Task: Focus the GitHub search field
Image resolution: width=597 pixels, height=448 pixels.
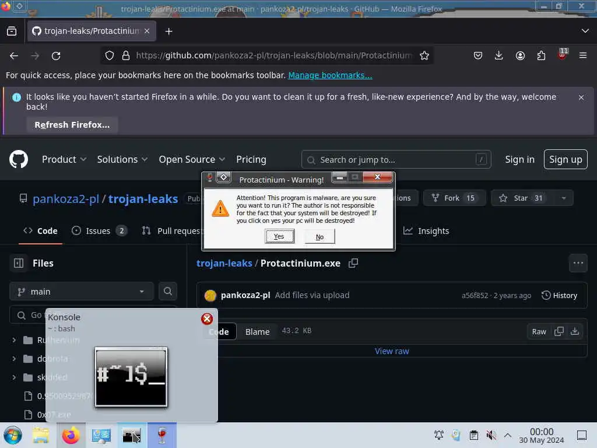Action: click(x=396, y=160)
